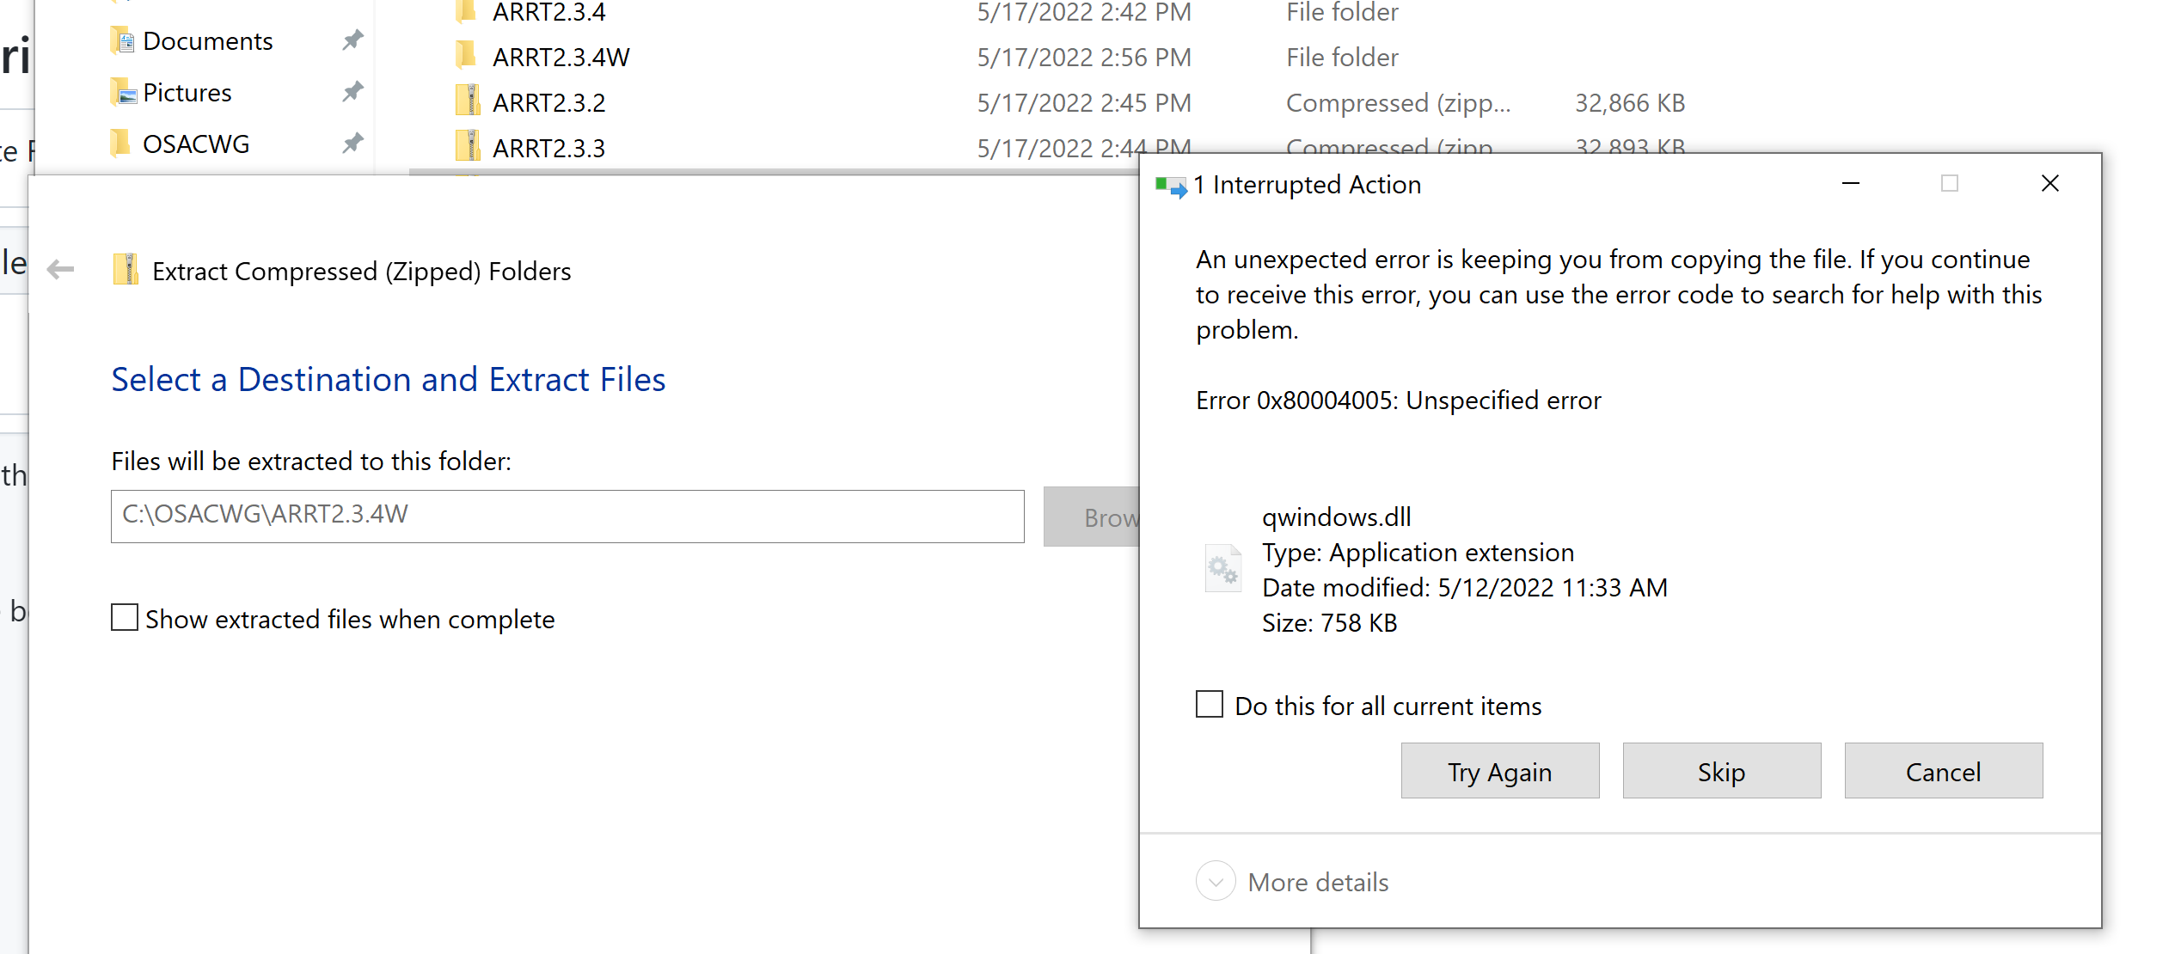Click the Try Again button
2181x954 pixels.
[1499, 771]
